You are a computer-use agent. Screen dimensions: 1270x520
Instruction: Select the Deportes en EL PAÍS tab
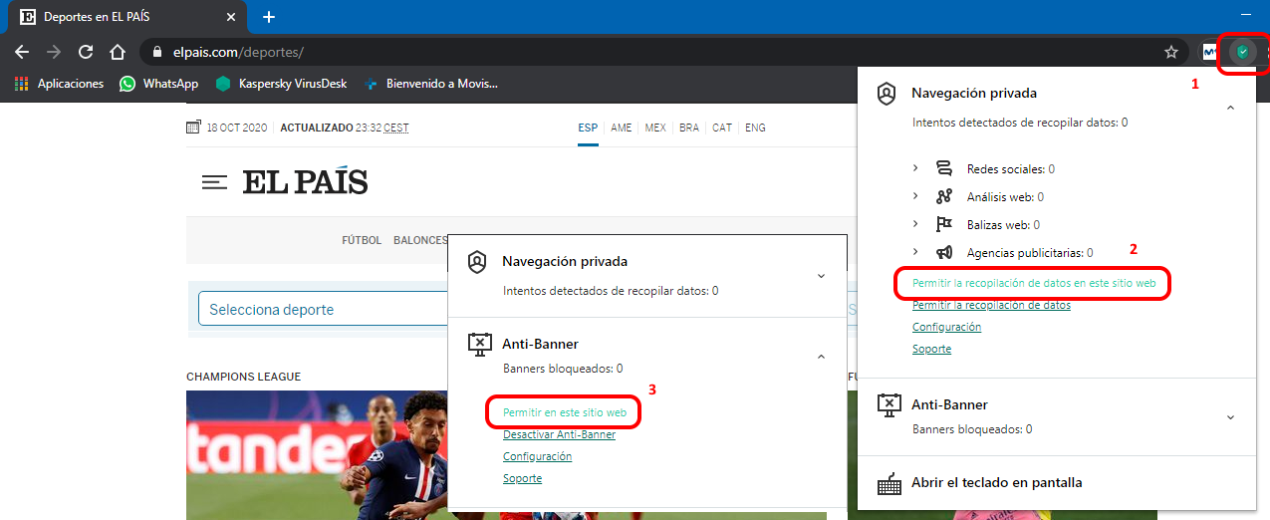127,17
